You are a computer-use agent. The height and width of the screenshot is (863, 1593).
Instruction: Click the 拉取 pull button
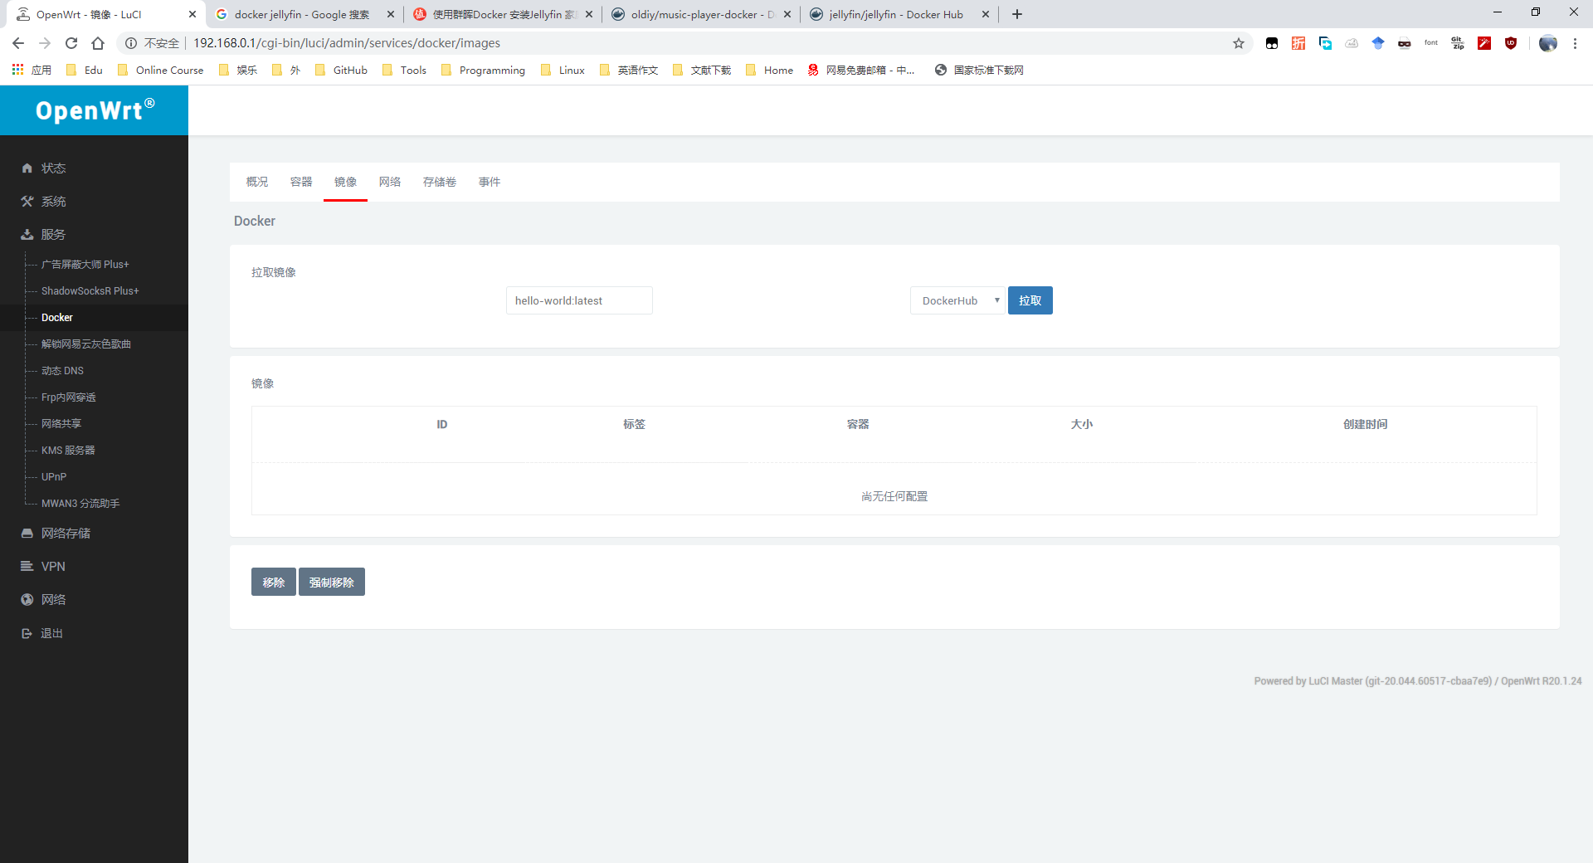(1030, 300)
